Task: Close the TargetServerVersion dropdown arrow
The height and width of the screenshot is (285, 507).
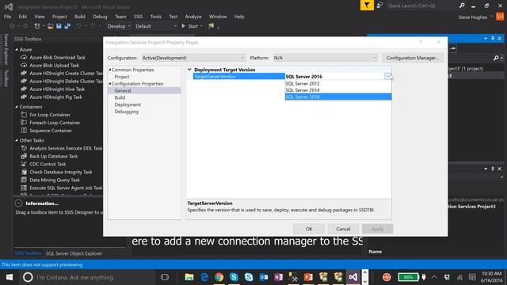Action: (x=388, y=76)
